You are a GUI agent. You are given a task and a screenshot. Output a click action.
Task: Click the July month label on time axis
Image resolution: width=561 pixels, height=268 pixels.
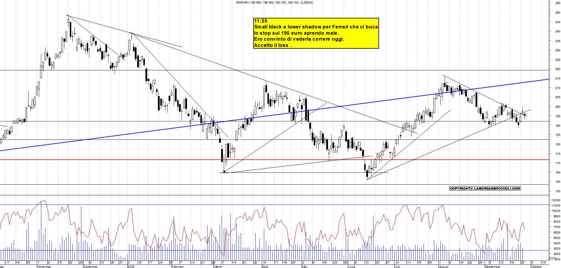pos(397,267)
